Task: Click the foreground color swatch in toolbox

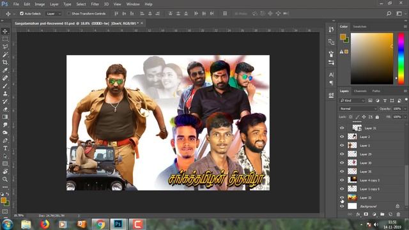Action: coord(3,200)
